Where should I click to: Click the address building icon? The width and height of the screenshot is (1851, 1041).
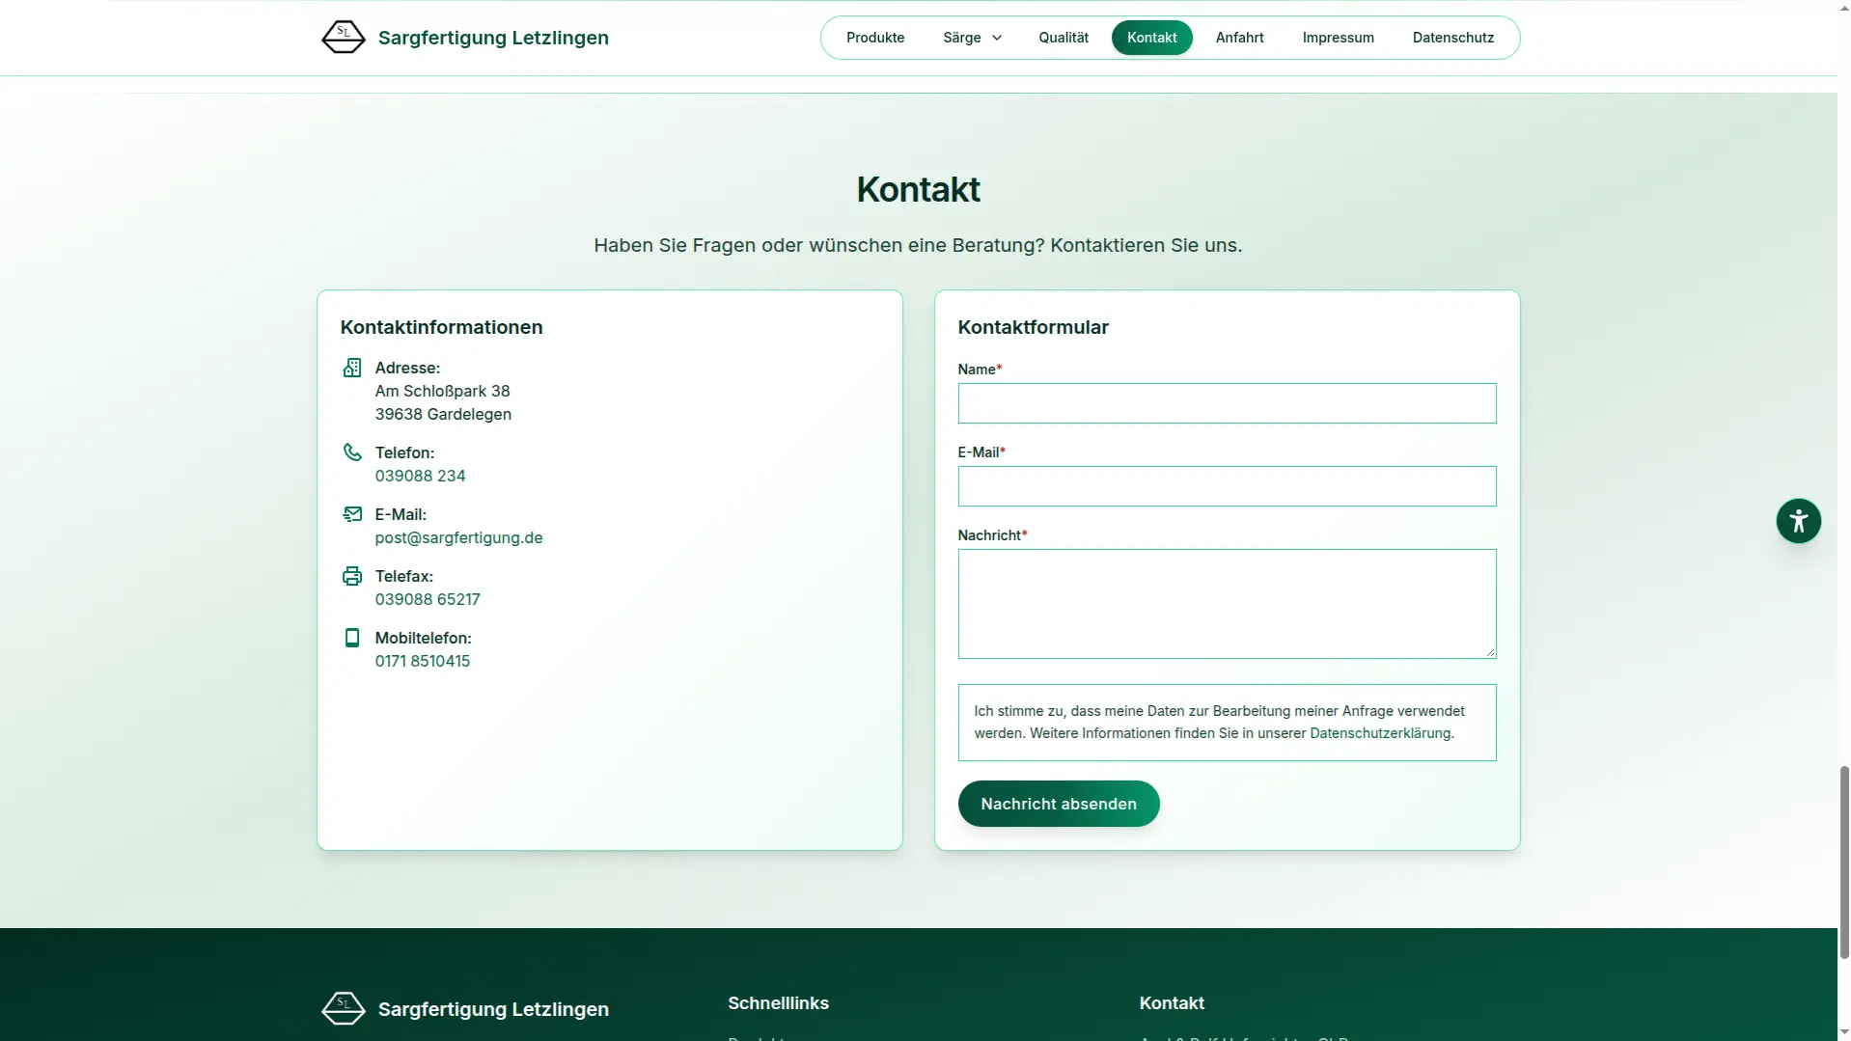click(x=352, y=368)
